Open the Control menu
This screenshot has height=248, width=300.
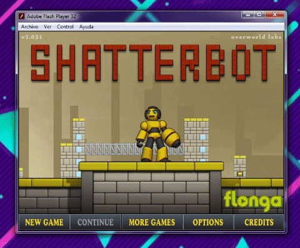(65, 27)
